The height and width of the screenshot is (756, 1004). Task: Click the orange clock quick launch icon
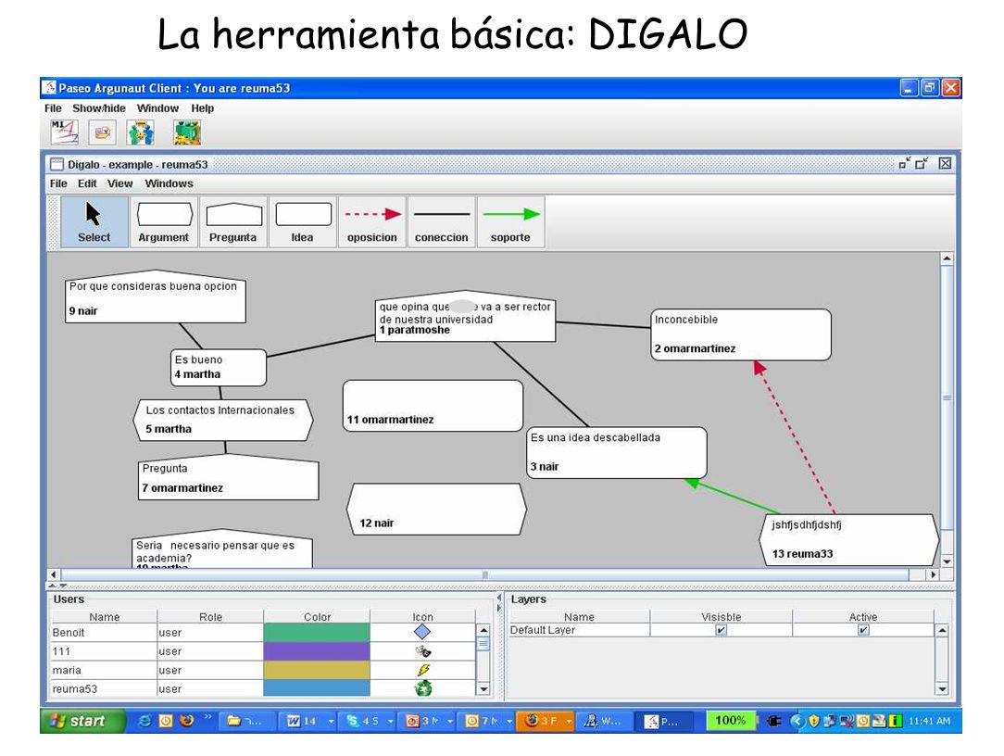pyautogui.click(x=166, y=721)
